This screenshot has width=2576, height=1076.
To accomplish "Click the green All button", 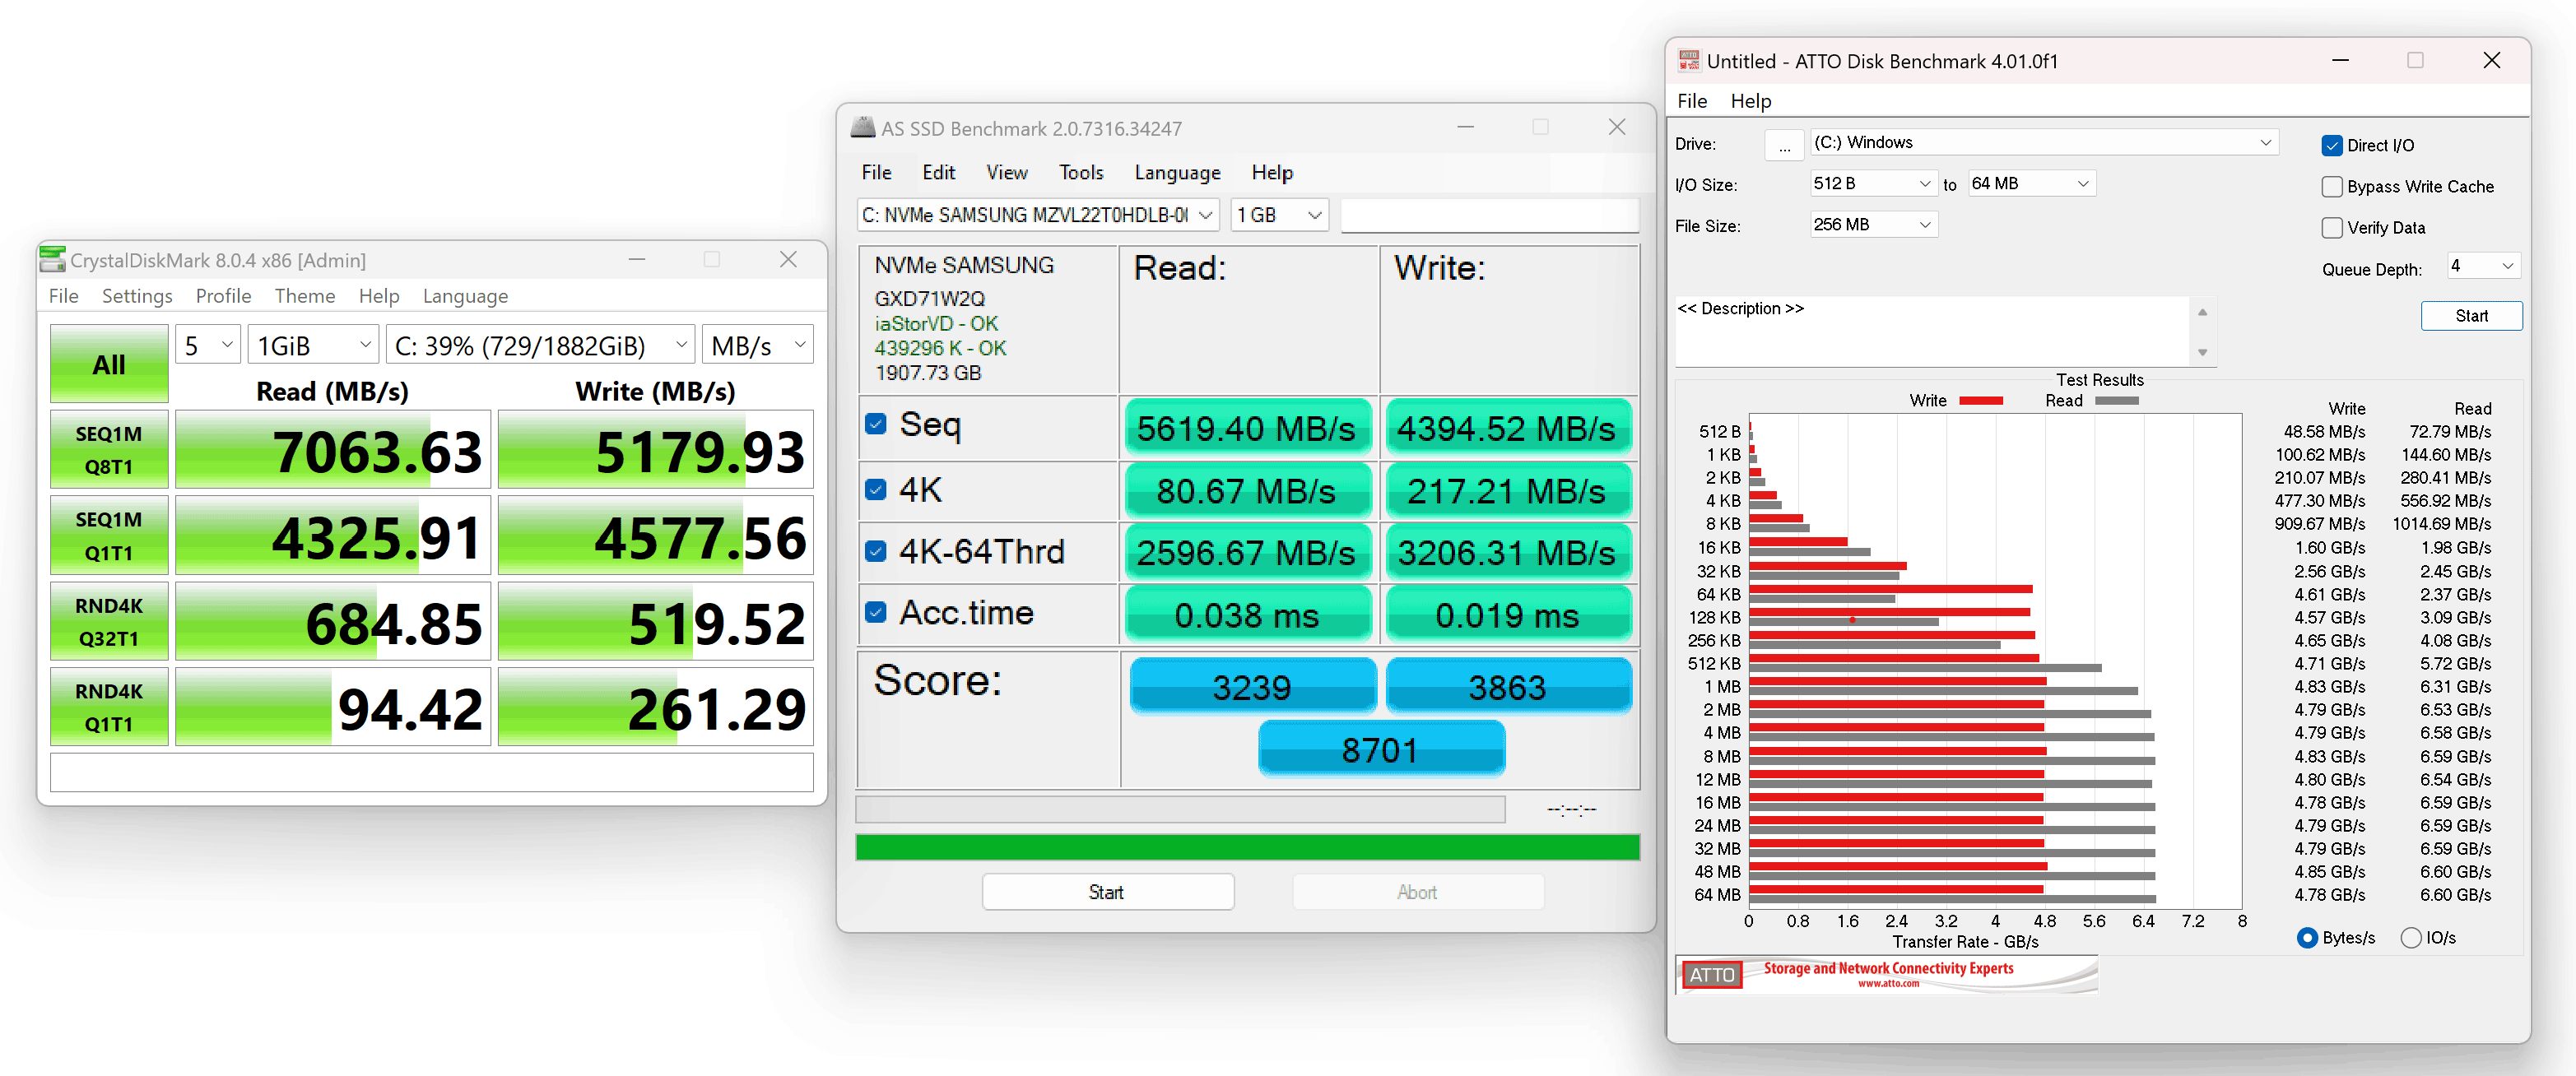I will point(109,364).
